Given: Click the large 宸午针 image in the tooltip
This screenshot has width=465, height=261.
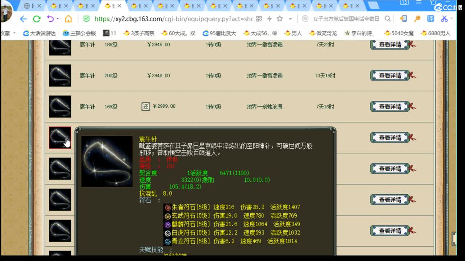Looking at the screenshot, I should point(107,161).
